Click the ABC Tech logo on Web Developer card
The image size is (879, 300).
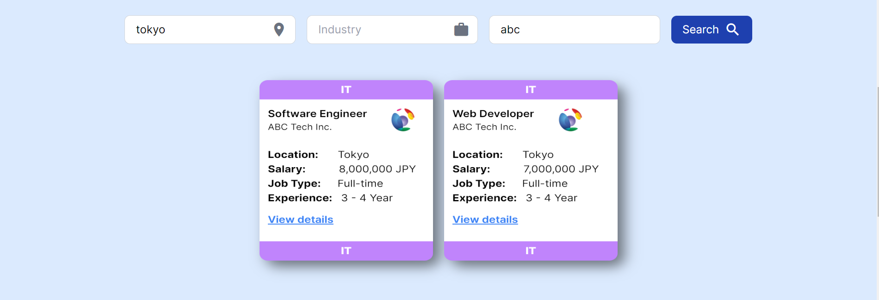570,119
